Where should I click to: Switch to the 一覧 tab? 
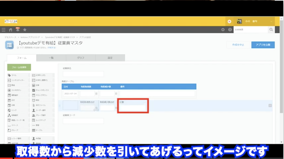tap(50, 58)
